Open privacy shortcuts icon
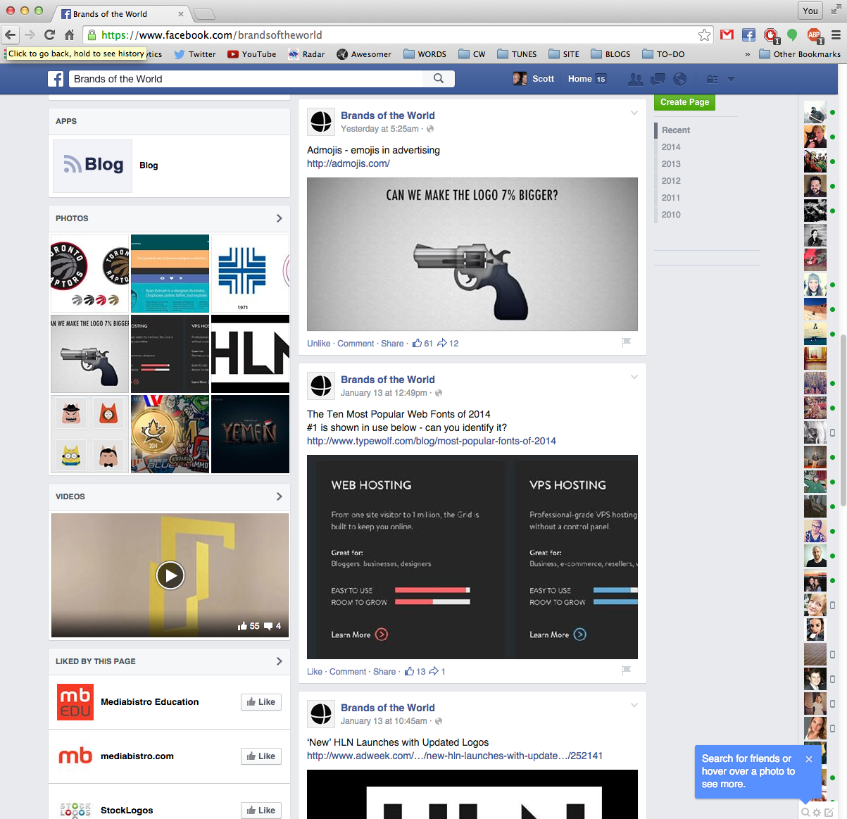The width and height of the screenshot is (847, 819). click(713, 79)
